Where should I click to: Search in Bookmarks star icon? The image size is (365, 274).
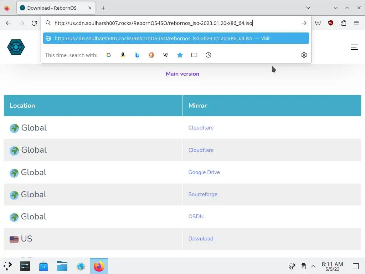[x=180, y=55]
